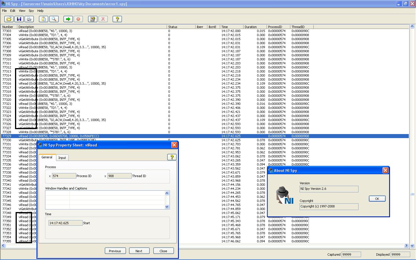Image resolution: width=416 pixels, height=260 pixels.
Task: Click OK in About NI Spy dialog
Action: (x=377, y=199)
